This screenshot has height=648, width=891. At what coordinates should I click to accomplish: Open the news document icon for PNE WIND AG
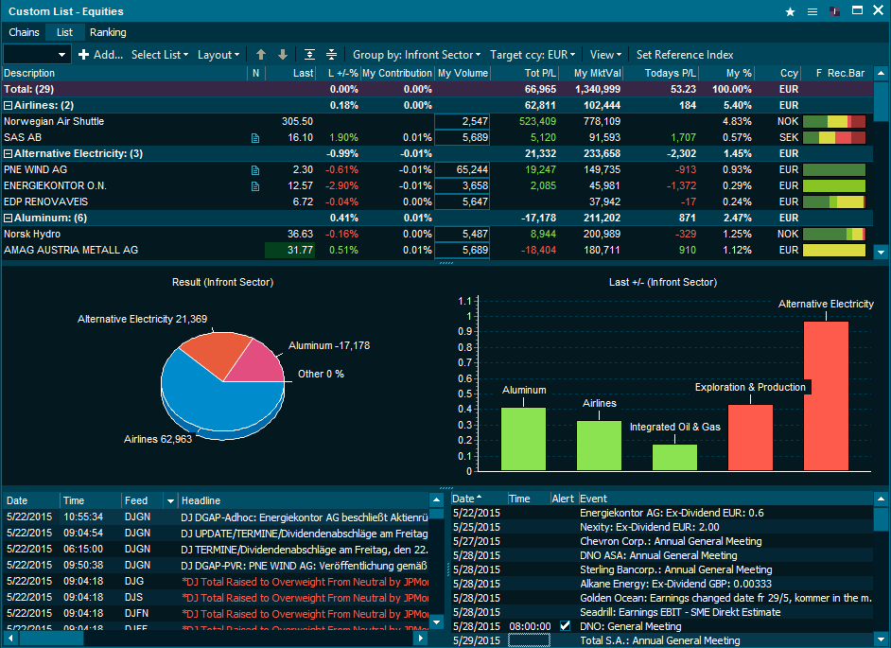255,170
